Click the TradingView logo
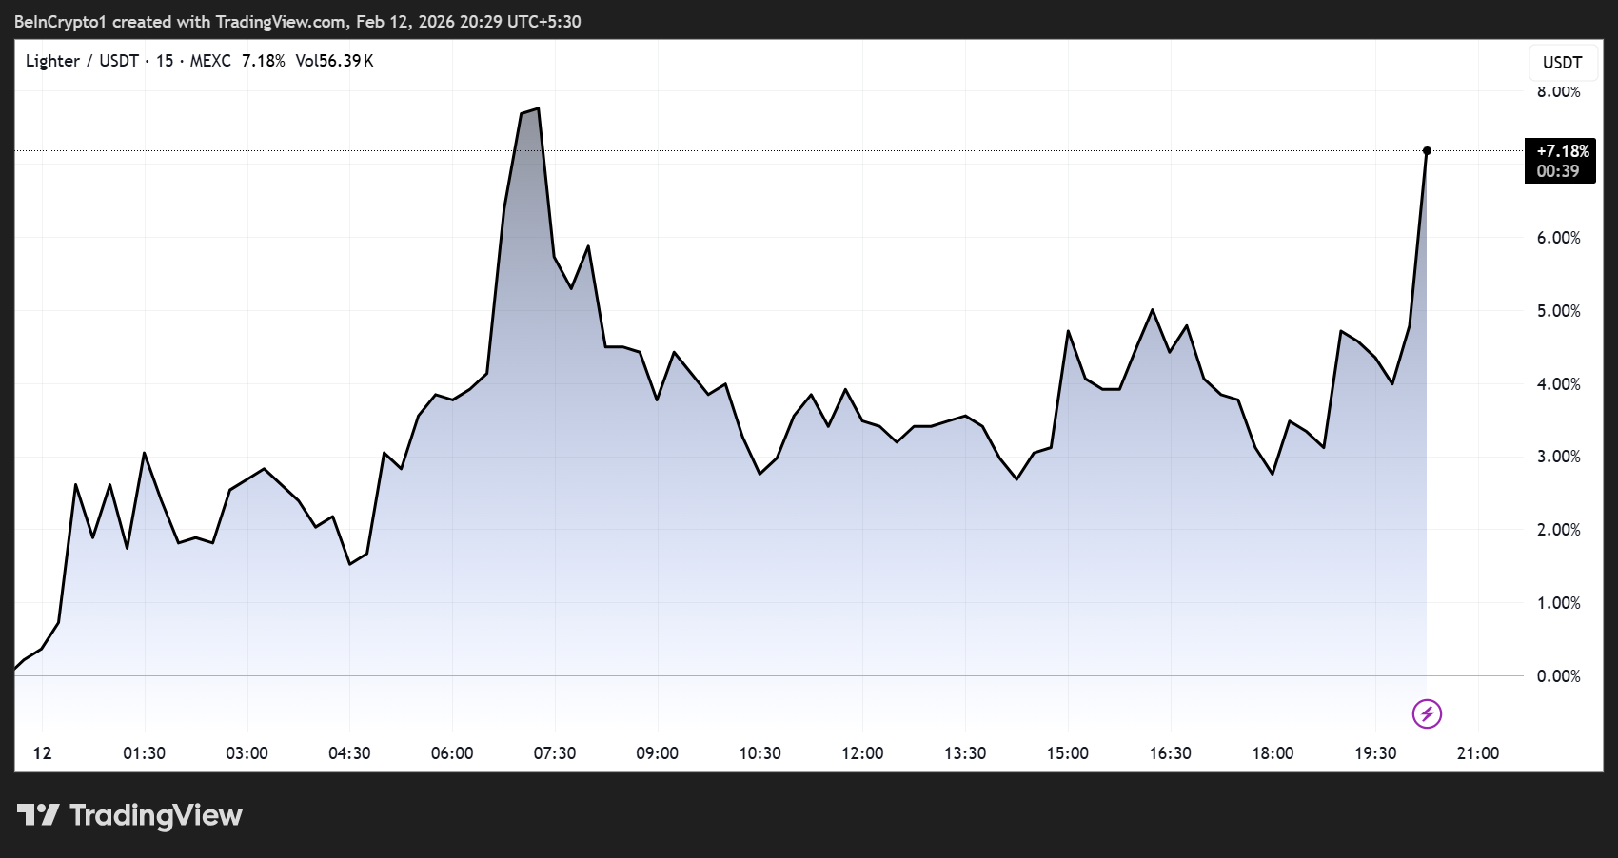The width and height of the screenshot is (1618, 858). (x=128, y=815)
